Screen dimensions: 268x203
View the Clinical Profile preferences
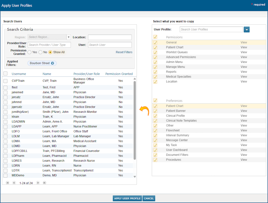click(244, 116)
